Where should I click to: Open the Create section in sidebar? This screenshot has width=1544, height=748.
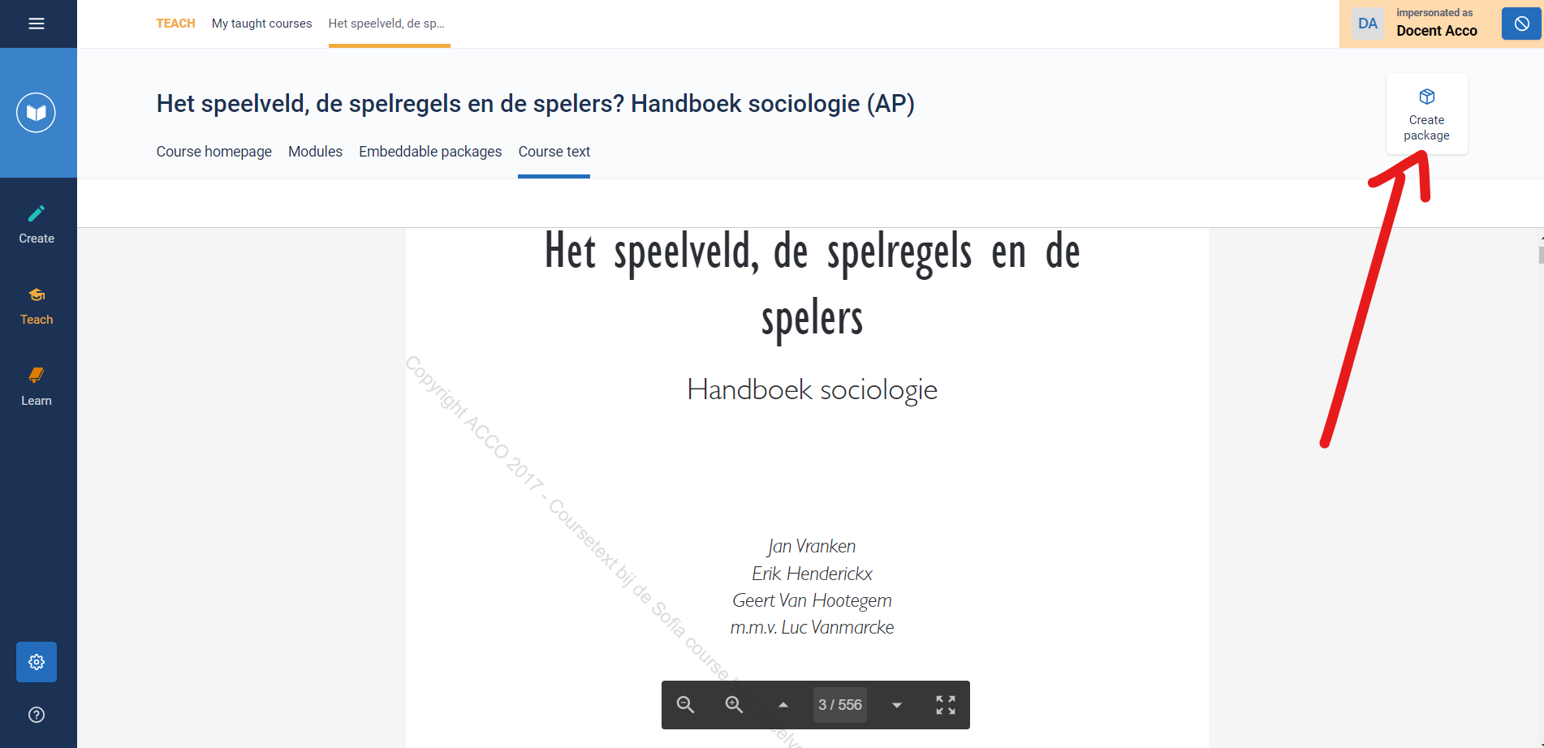[x=37, y=225]
